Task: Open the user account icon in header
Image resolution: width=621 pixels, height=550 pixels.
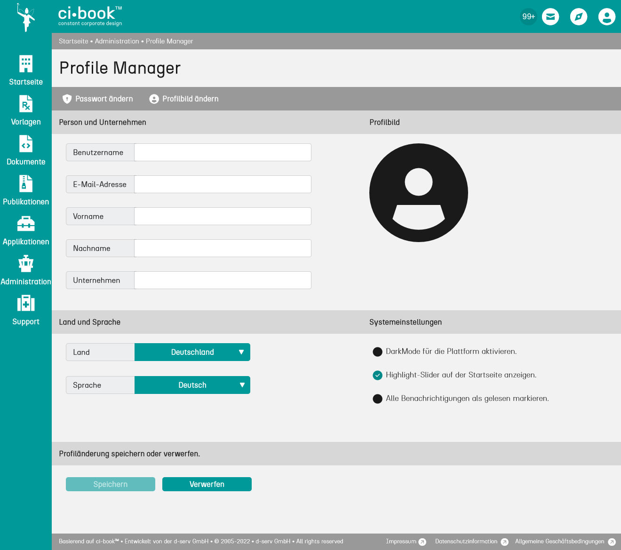Action: (607, 17)
